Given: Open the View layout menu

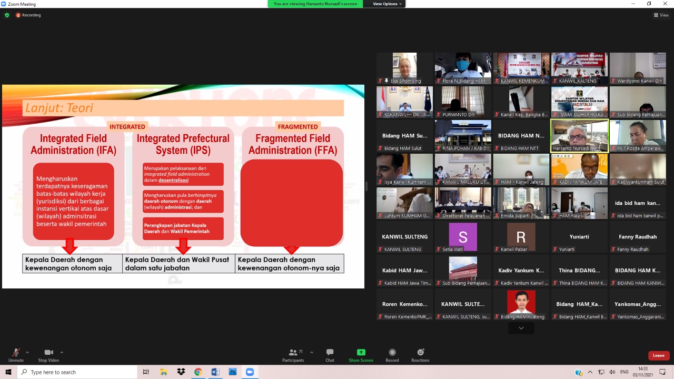Looking at the screenshot, I should 661,15.
